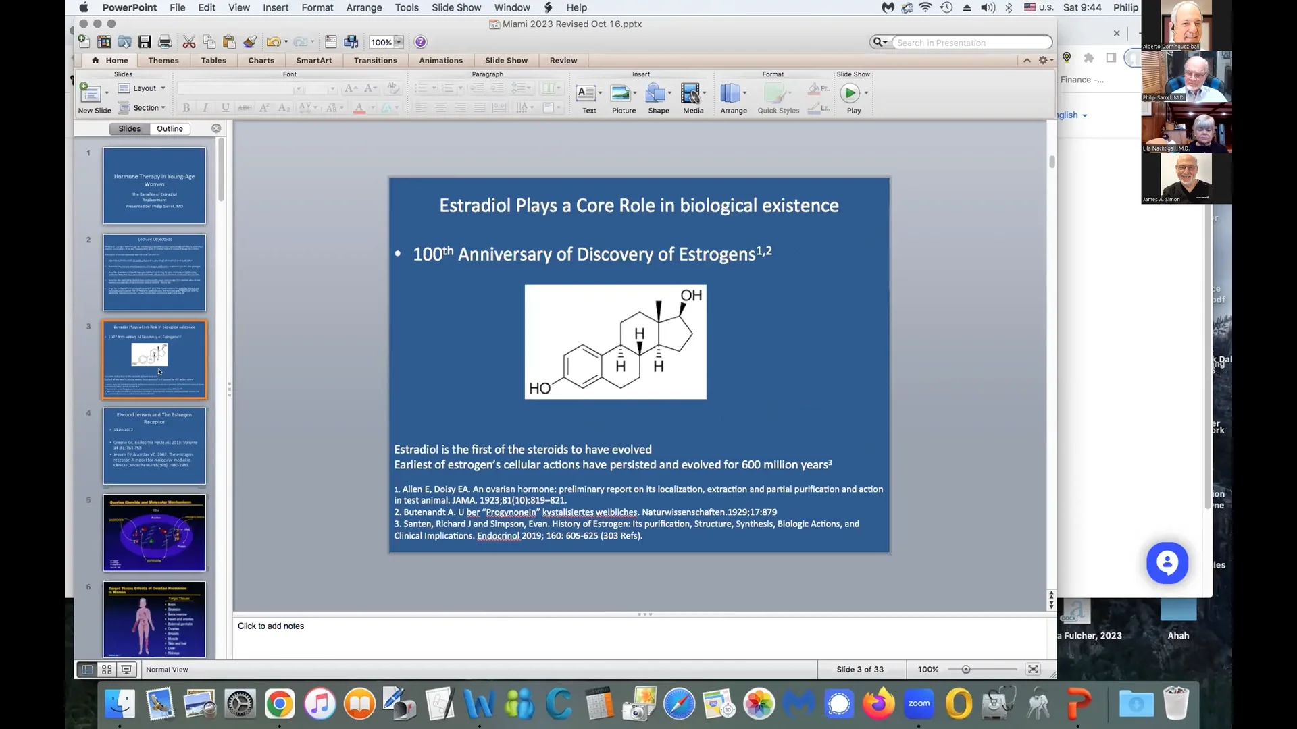Select the Format Painter brush icon
This screenshot has height=729, width=1297.
250,42
